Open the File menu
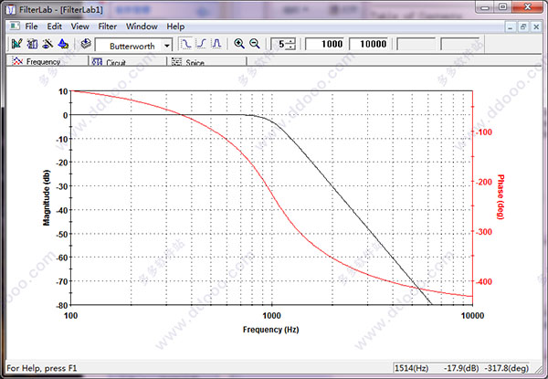 31,26
